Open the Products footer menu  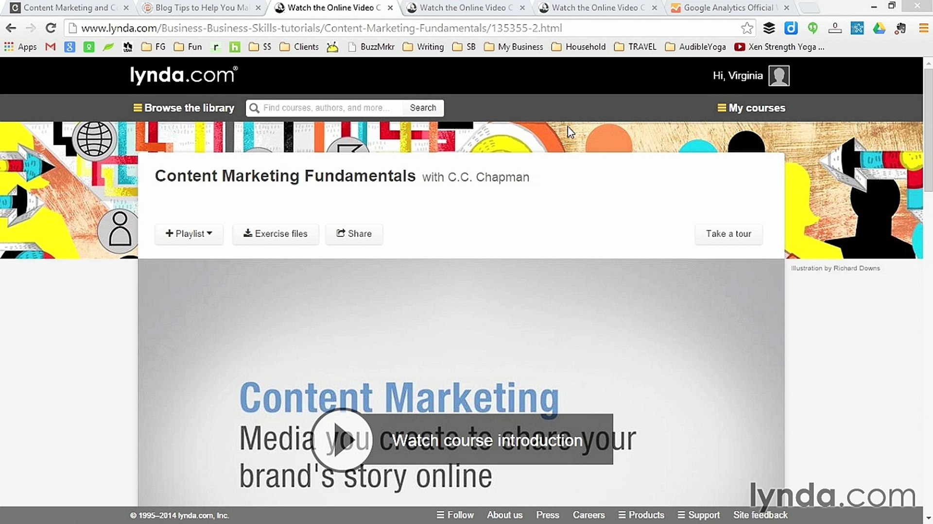(x=641, y=515)
